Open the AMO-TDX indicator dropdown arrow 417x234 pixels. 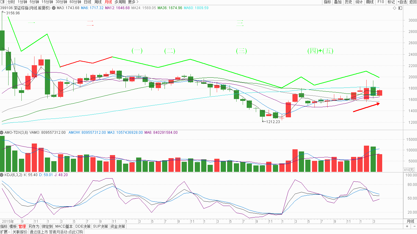pos(2,133)
